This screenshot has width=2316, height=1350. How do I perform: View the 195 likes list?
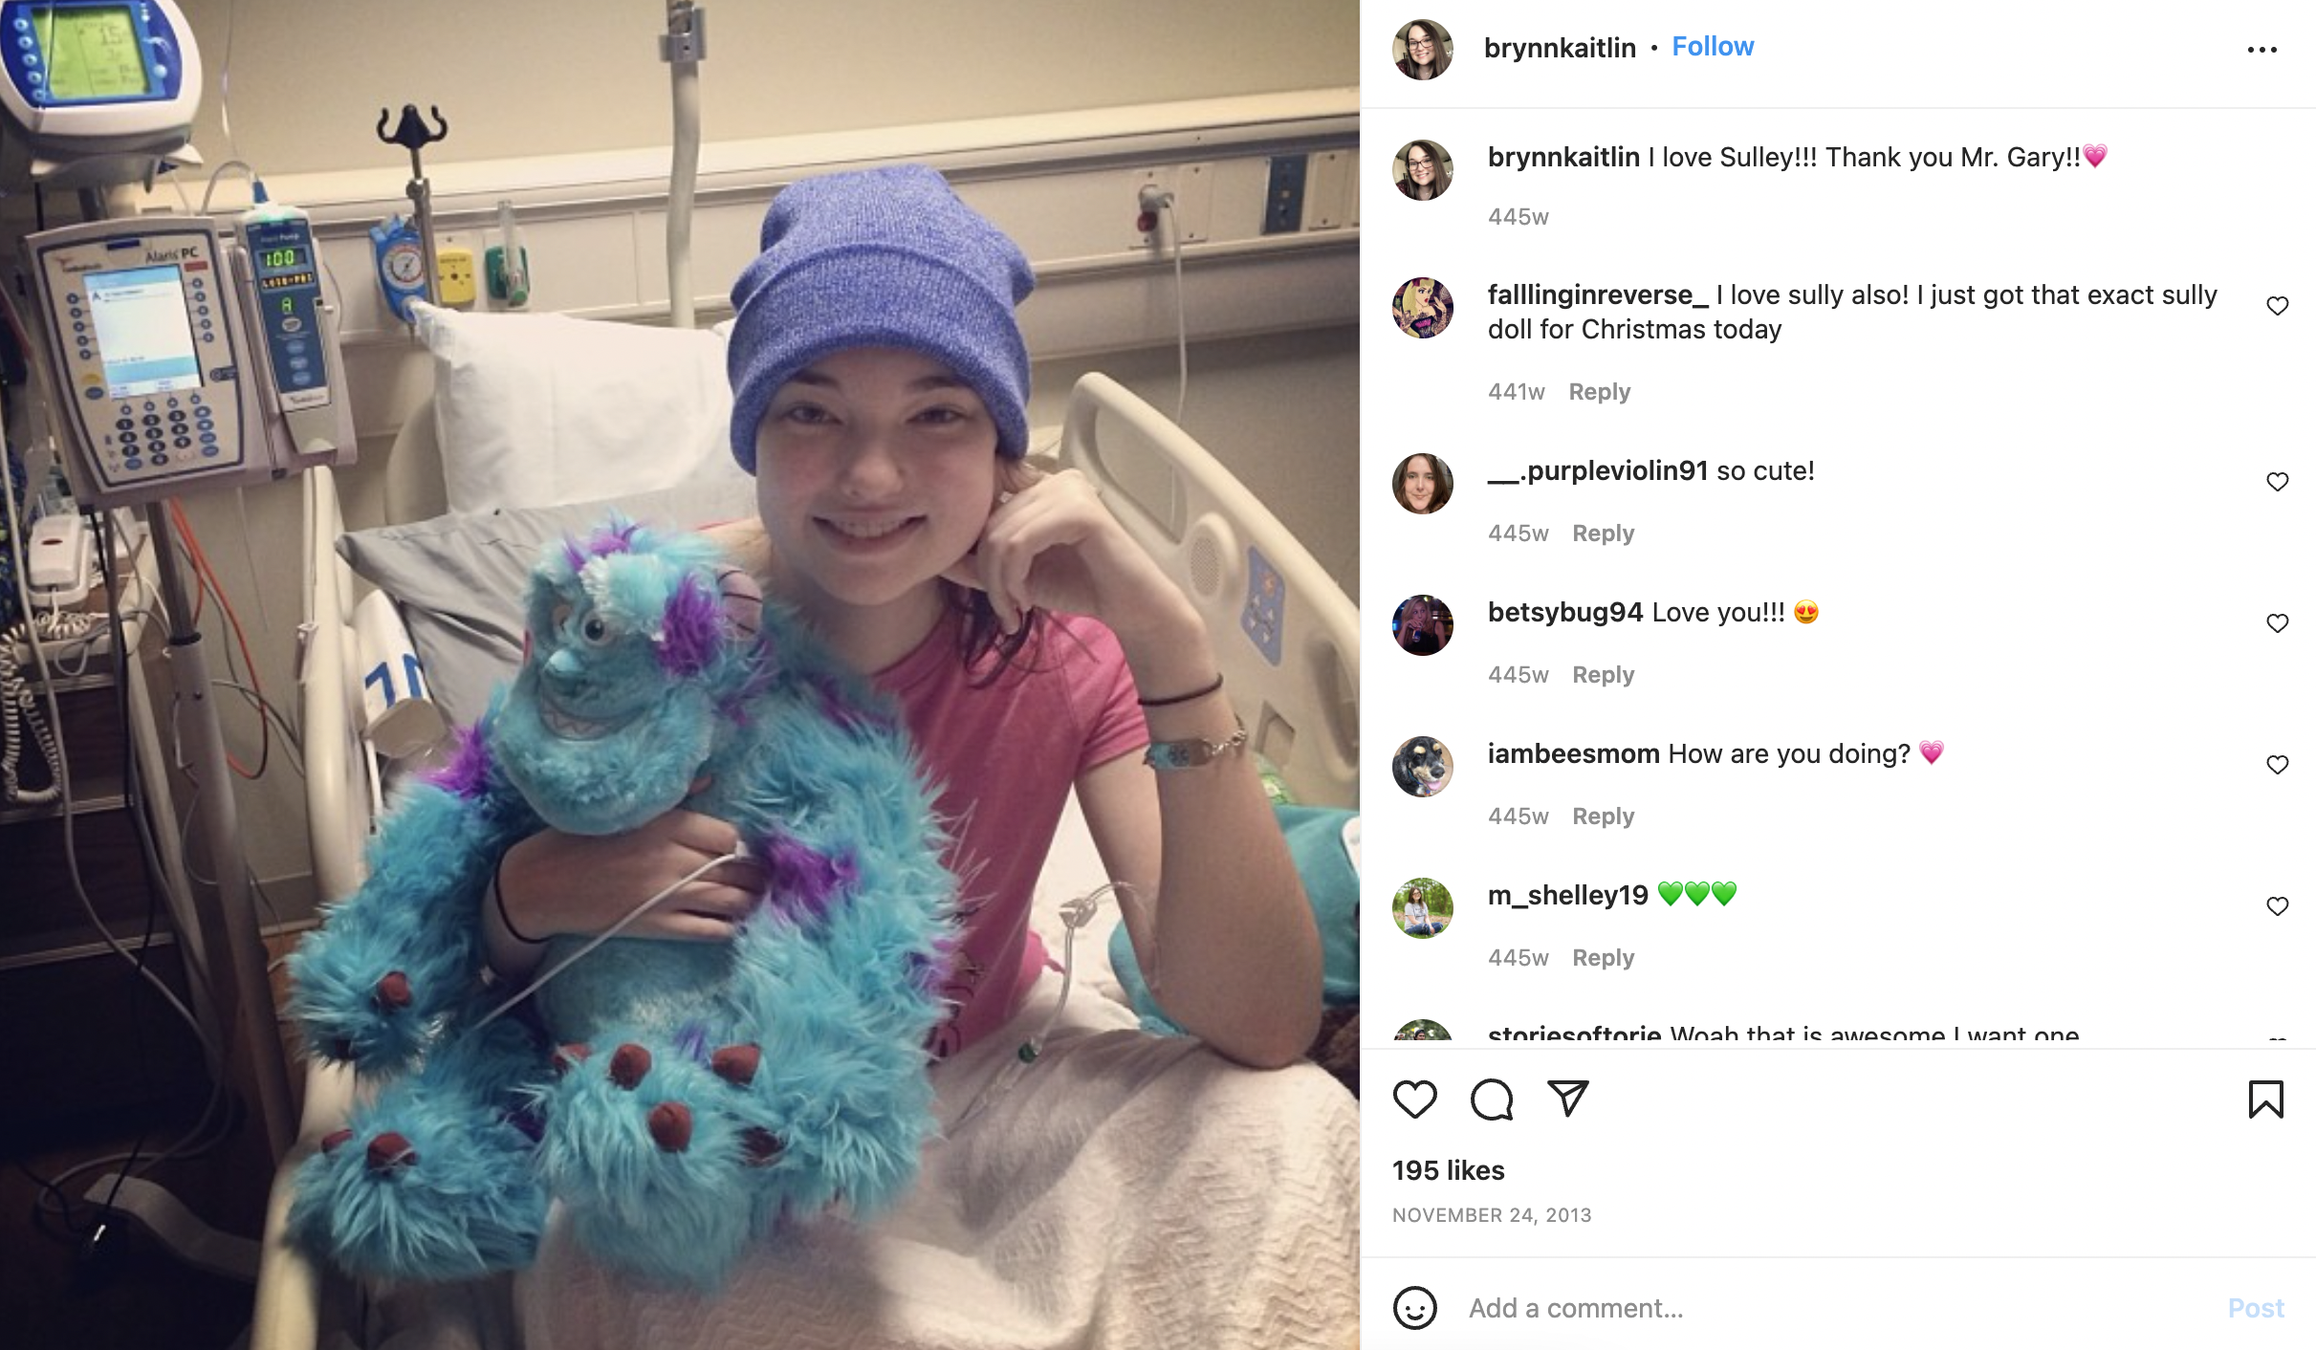coord(1448,1170)
